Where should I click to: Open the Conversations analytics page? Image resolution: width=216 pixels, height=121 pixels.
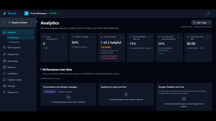click(14, 42)
